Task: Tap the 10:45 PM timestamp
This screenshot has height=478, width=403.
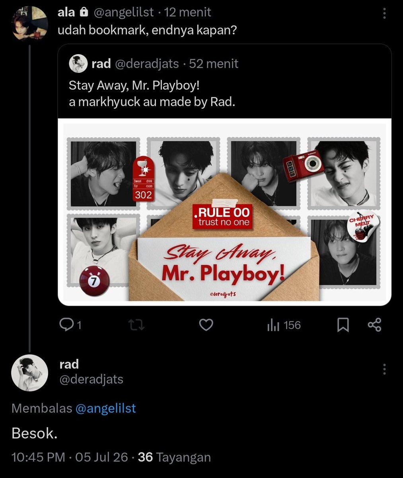Action: [38, 457]
